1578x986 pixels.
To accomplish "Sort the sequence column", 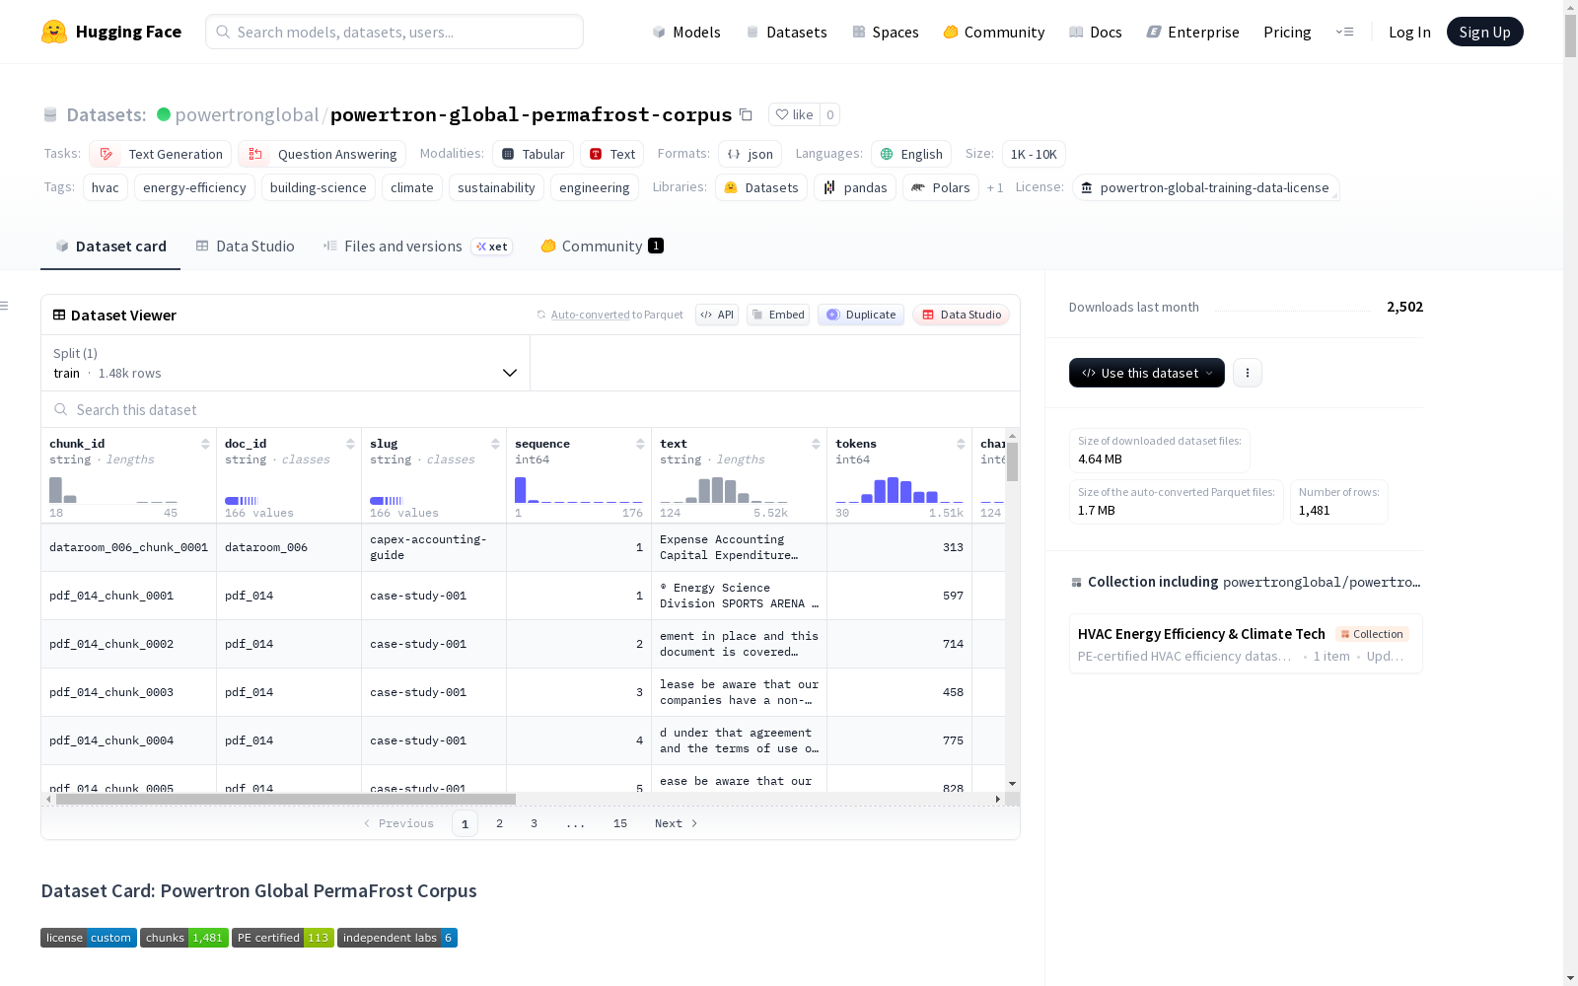I will click(x=640, y=444).
